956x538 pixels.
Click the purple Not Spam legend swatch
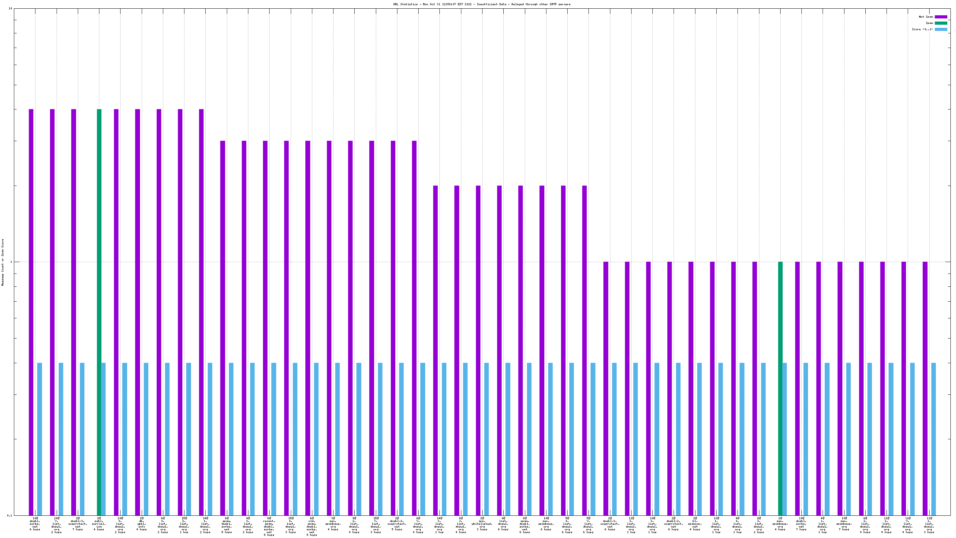(941, 17)
